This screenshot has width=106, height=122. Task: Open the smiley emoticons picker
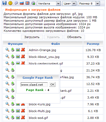[x=10, y=3]
